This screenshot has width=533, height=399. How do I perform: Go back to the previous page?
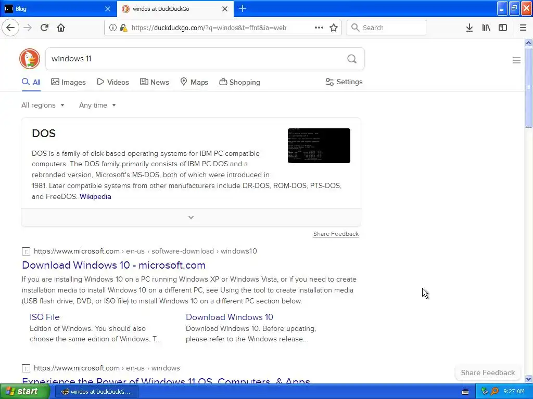(x=10, y=28)
